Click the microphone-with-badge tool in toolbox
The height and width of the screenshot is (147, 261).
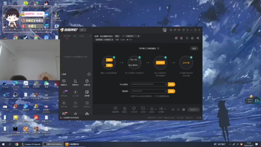tap(64, 93)
